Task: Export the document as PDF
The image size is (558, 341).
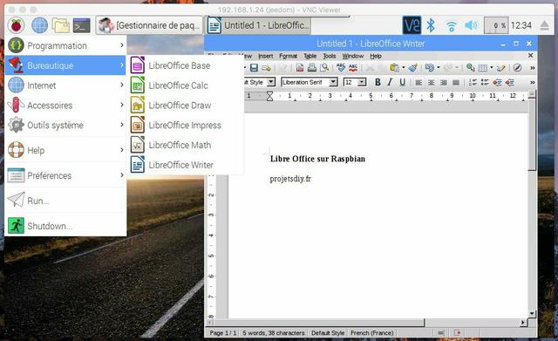Action: (300, 68)
